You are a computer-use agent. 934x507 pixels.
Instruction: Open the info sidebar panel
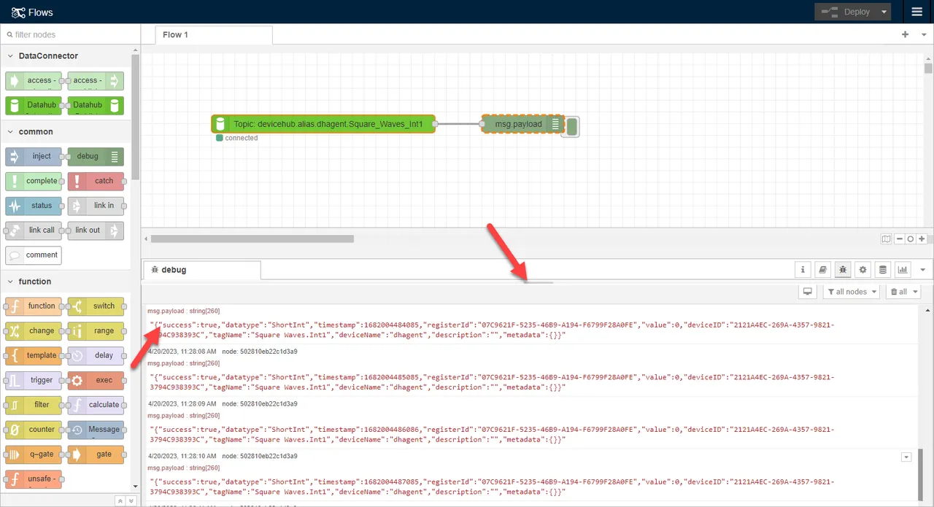click(x=803, y=269)
